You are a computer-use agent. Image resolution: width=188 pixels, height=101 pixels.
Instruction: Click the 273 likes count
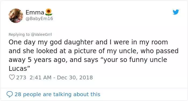(21, 77)
